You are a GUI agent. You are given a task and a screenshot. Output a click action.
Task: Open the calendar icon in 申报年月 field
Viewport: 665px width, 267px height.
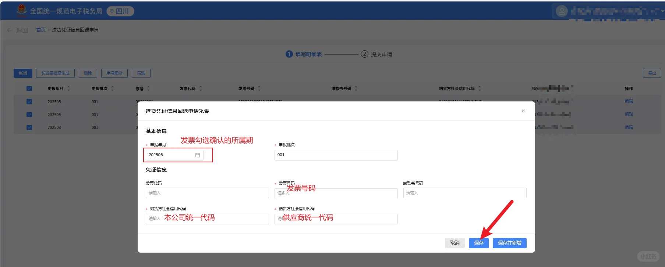pyautogui.click(x=198, y=155)
